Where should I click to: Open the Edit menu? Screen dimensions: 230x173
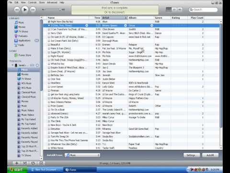click(x=16, y=2)
